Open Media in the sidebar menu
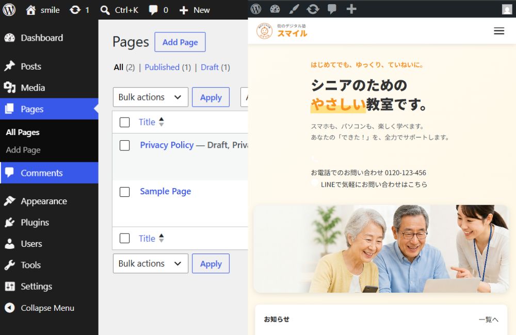Viewport: 516px width, 335px height. pos(49,88)
